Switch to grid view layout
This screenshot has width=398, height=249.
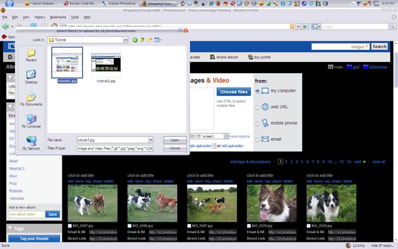(353, 67)
